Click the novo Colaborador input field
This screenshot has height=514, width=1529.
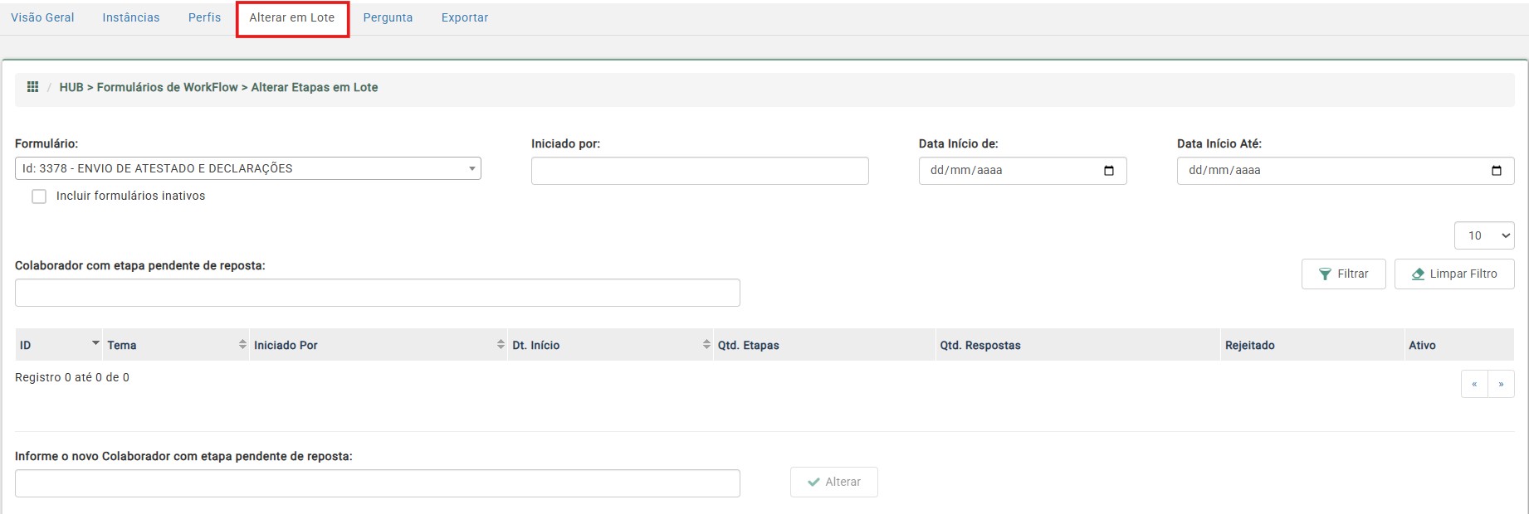[x=377, y=483]
